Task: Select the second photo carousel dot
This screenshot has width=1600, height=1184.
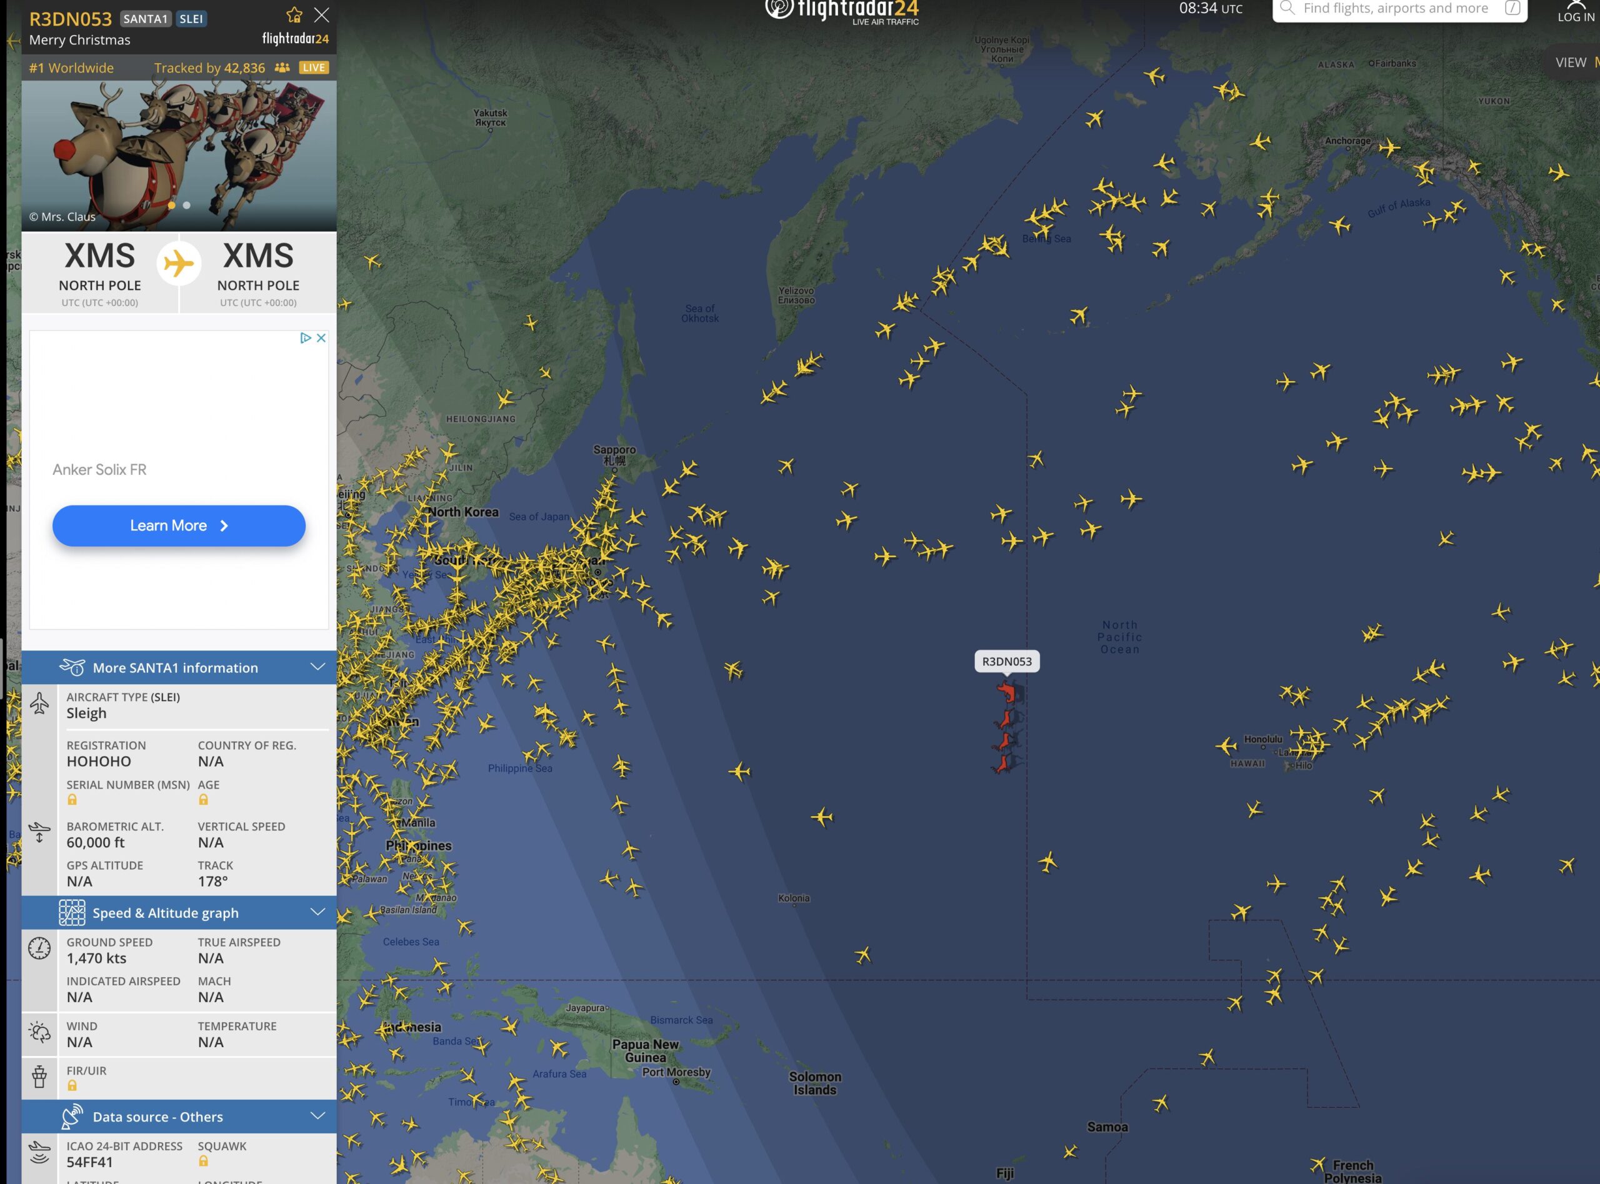Action: 186,205
